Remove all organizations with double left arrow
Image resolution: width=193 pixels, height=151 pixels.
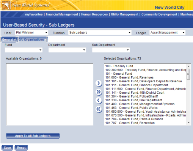pyautogui.click(x=99, y=109)
